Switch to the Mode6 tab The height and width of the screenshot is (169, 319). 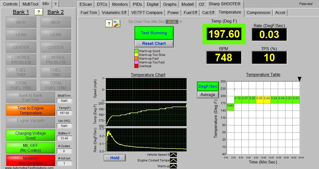click(x=187, y=4)
